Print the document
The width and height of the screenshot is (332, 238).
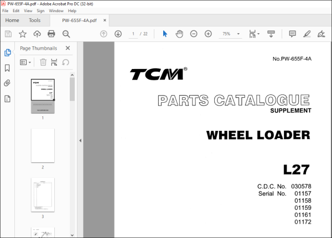tap(51, 34)
